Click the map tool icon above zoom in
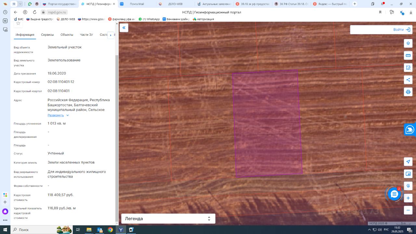The image size is (416, 234). (x=408, y=186)
